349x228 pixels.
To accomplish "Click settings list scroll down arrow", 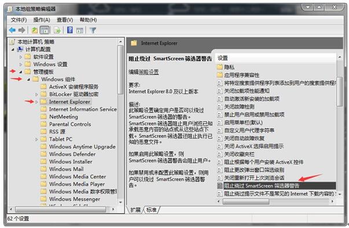I will pyautogui.click(x=340, y=195).
